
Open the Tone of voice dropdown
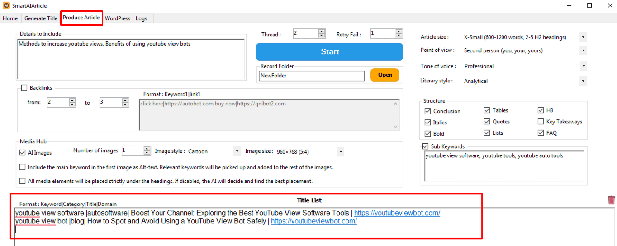pyautogui.click(x=583, y=66)
